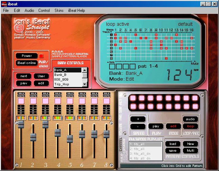
Task: Mute channel 8
Action: [106, 96]
